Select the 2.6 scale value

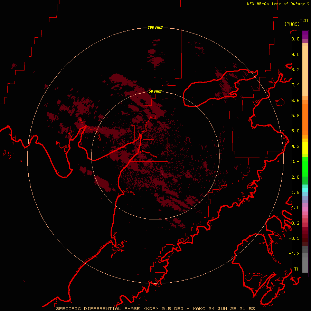[x=295, y=177]
